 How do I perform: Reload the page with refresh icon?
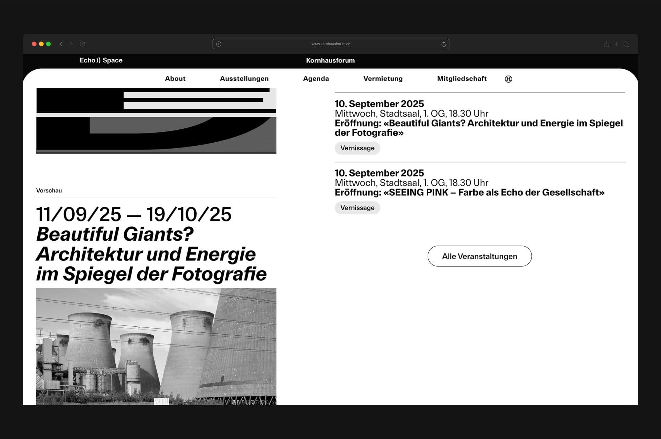pos(444,44)
